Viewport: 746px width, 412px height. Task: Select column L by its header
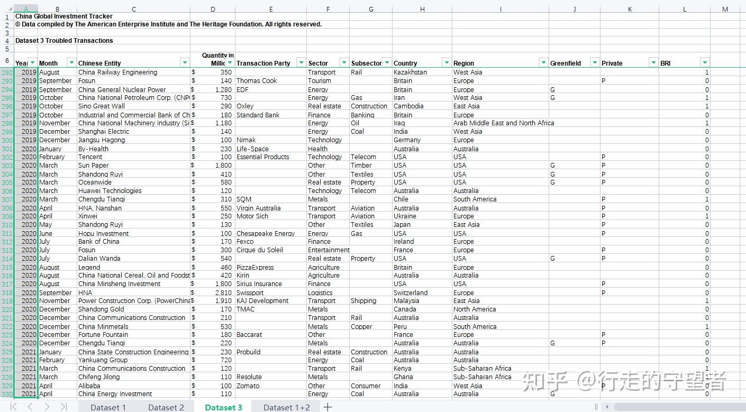pyautogui.click(x=685, y=9)
